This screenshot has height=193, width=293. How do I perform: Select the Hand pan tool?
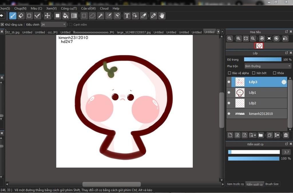click(162, 16)
